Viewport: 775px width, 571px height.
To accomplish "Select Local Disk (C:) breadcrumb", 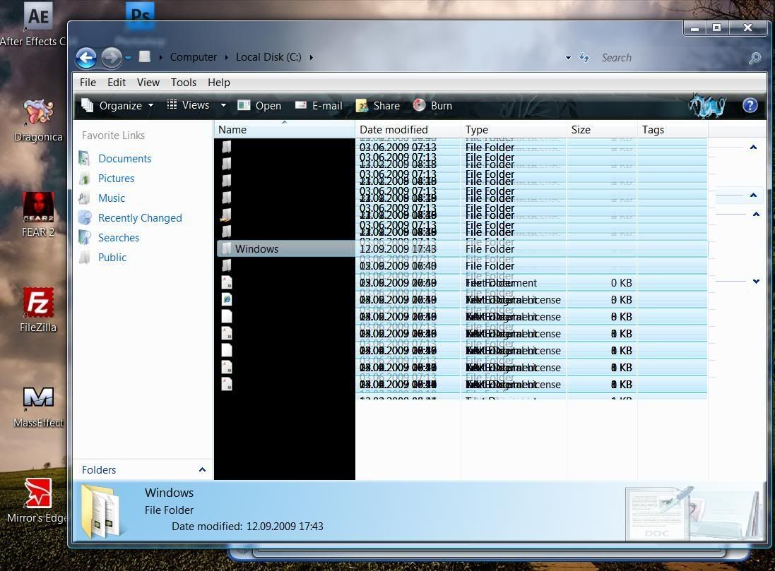I will coord(268,57).
